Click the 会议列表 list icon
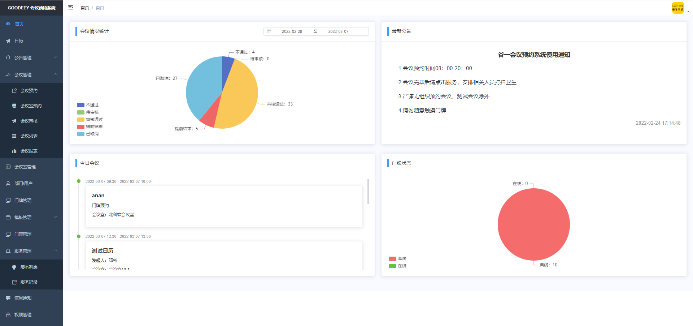693x326 pixels. [x=14, y=136]
